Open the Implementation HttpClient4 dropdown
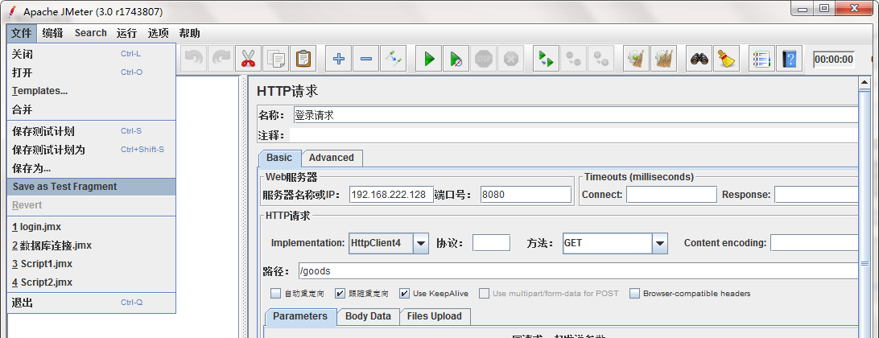This screenshot has width=879, height=338. (421, 243)
